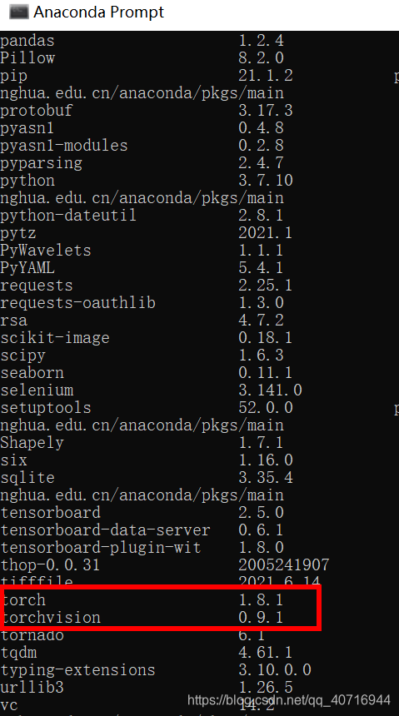Click the tensorboard-data-server line
This screenshot has height=716, width=399.
click(x=142, y=530)
